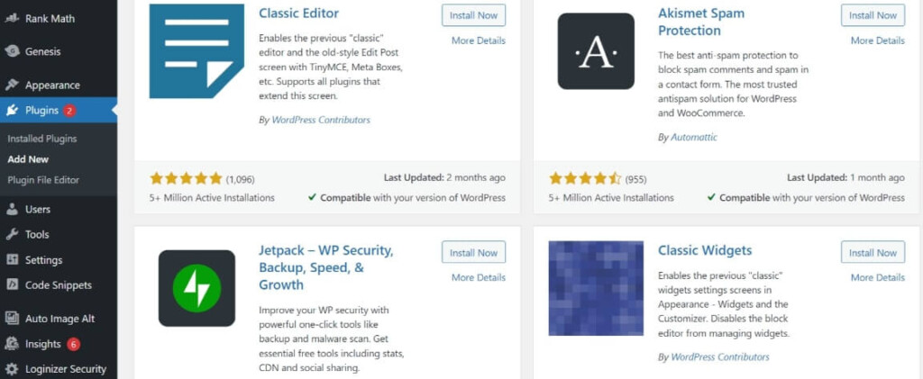Open the Plugins menu item

[41, 111]
